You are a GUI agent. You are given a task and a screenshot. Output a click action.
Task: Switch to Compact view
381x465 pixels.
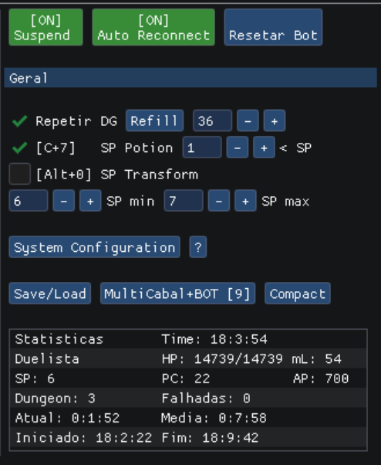coord(298,294)
